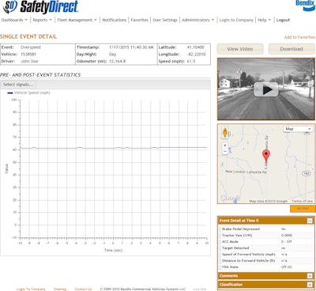
Task: Click Single Event Detail heading
Action: point(28,36)
